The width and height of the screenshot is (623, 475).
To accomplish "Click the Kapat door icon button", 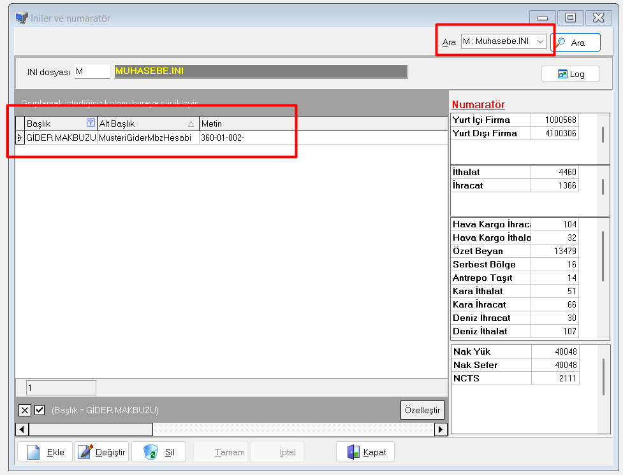I will 365,452.
